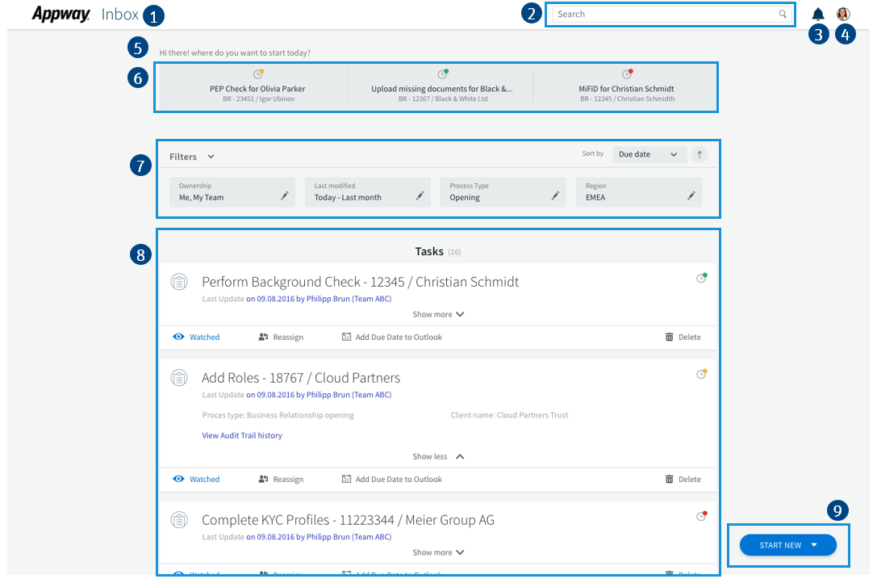Open PEP Check for Olivia Parker card
Viewport: 877px width, 579px height.
257,88
